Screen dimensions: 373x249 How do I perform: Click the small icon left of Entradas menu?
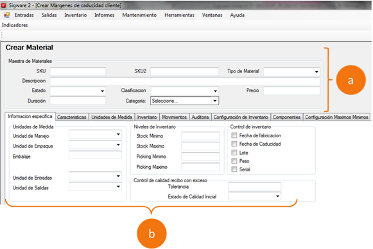pos(6,15)
